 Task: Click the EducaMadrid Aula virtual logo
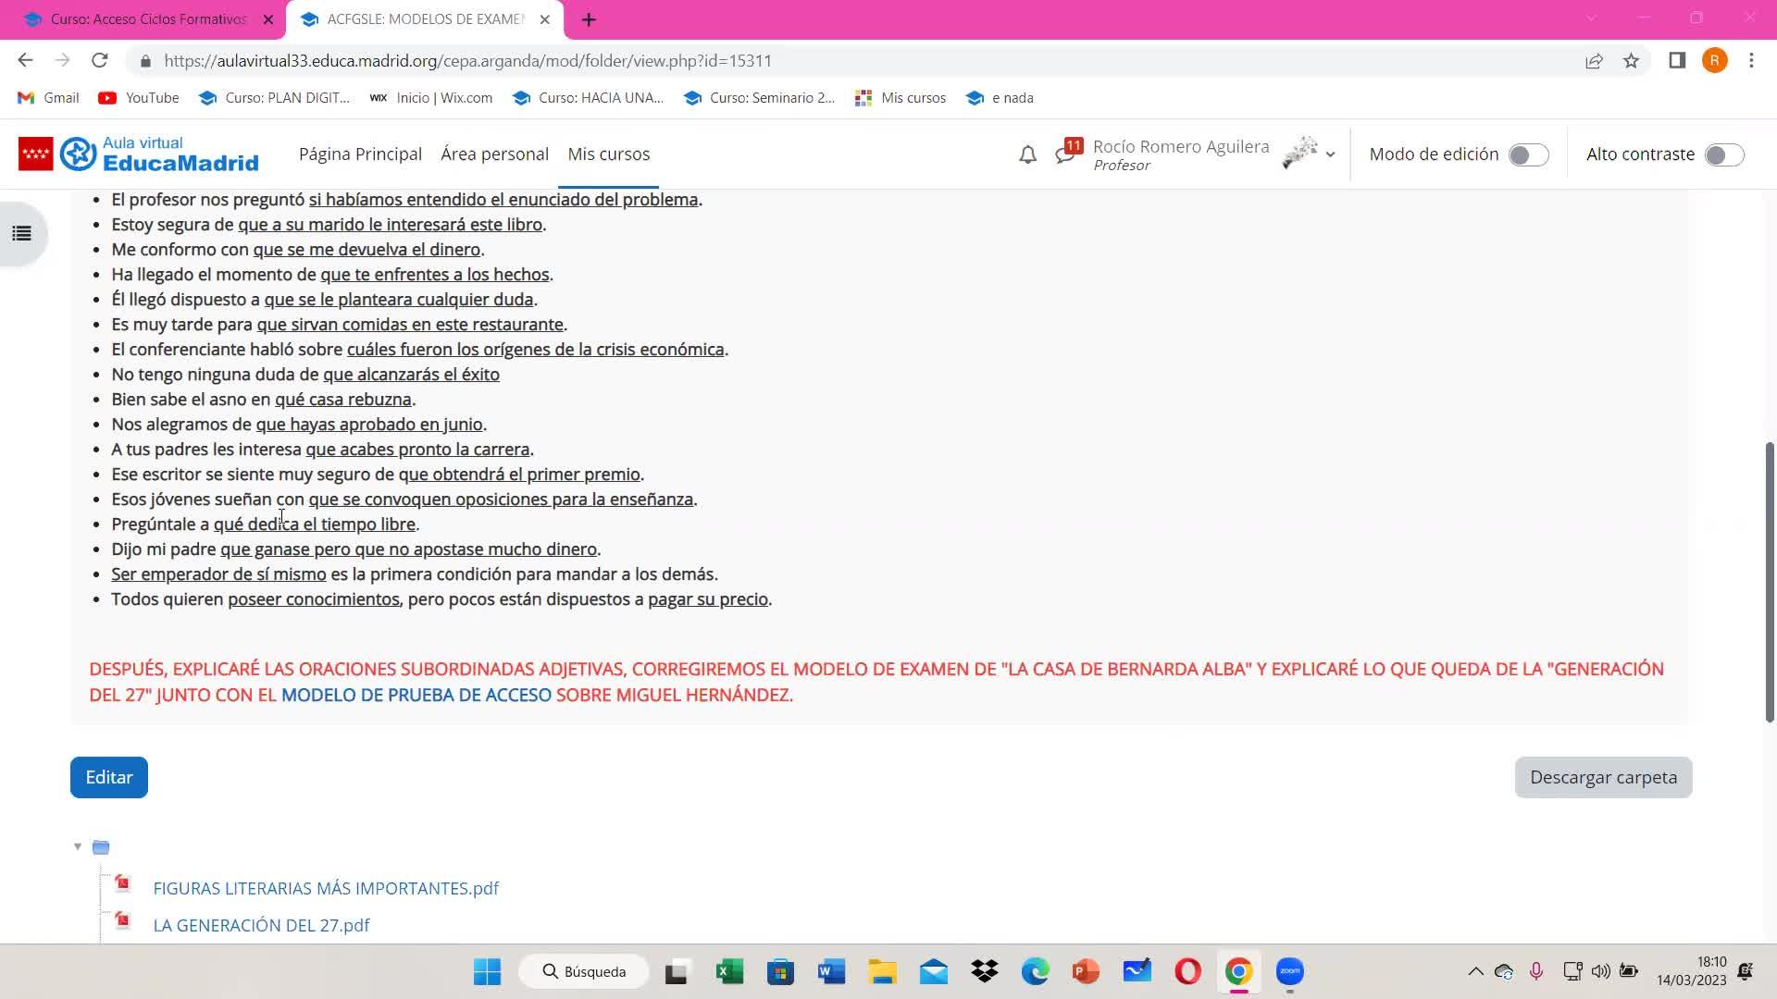(x=139, y=154)
